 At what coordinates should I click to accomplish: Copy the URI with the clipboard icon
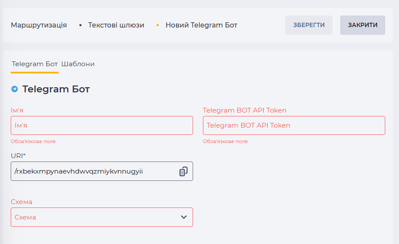(184, 171)
